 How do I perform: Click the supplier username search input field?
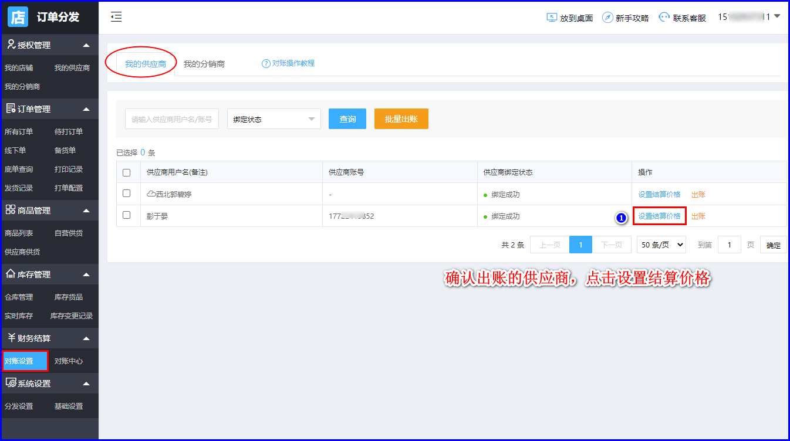coord(171,119)
